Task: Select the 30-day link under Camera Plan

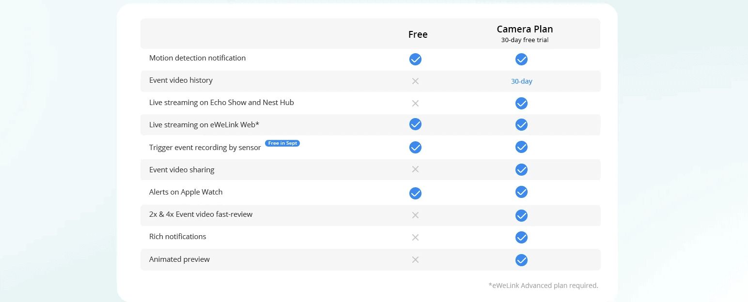Action: coord(522,81)
